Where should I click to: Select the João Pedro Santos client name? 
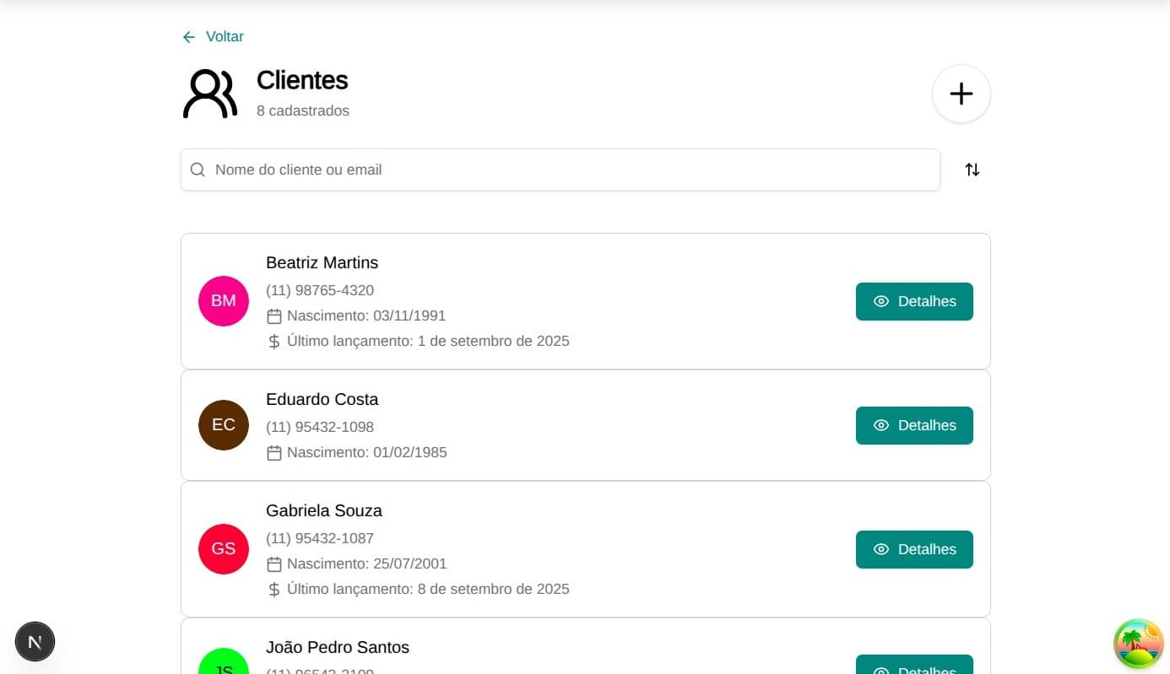(338, 647)
